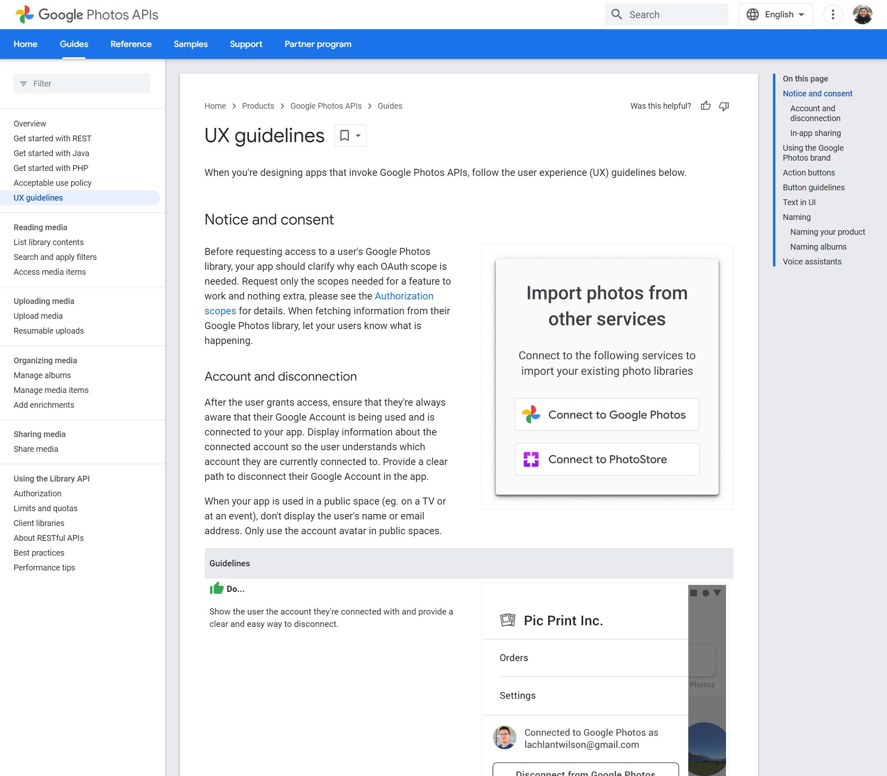Open Search and apply filters
The width and height of the screenshot is (887, 776).
[x=55, y=257]
